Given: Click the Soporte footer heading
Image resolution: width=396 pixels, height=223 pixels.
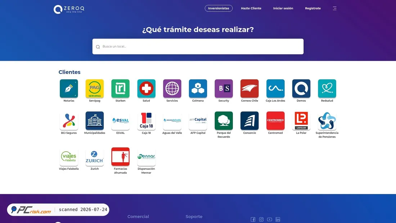Looking at the screenshot, I should (x=194, y=217).
